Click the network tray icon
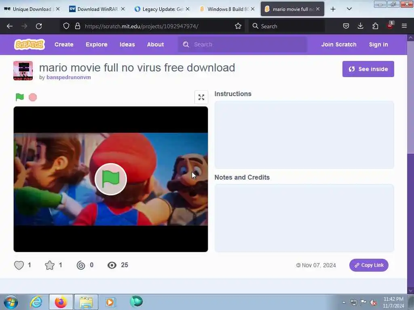 click(x=353, y=302)
